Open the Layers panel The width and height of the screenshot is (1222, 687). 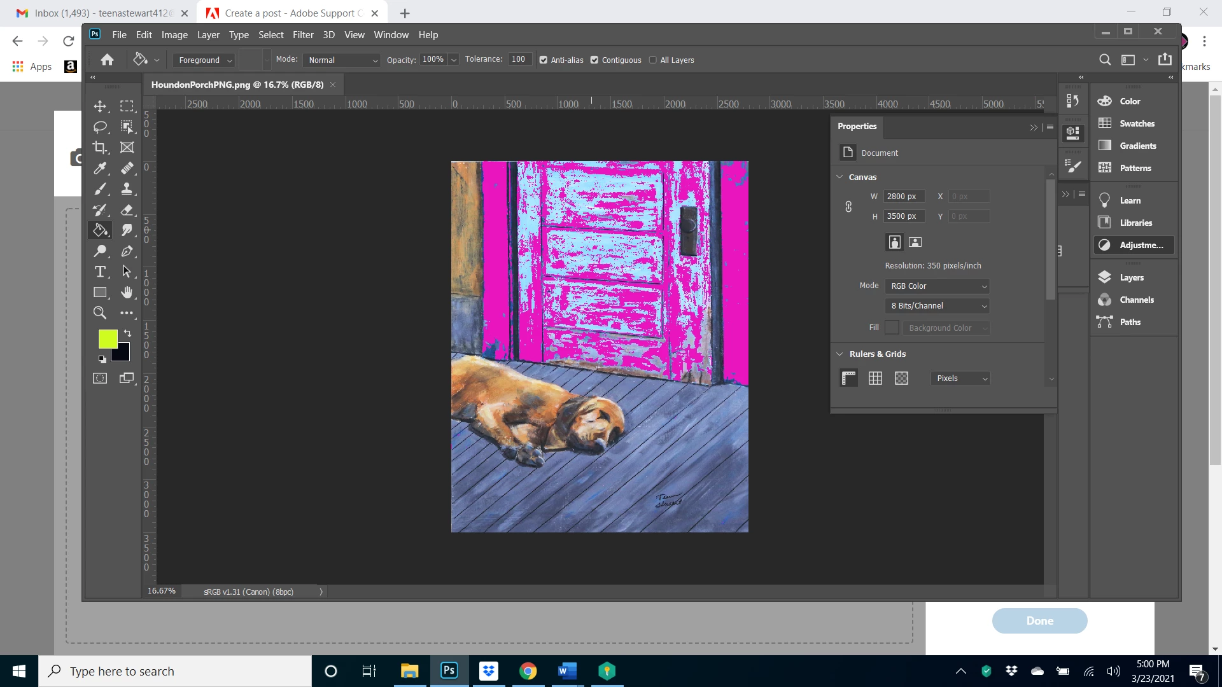tap(1131, 278)
